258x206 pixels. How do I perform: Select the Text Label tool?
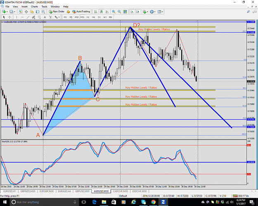(50, 17)
